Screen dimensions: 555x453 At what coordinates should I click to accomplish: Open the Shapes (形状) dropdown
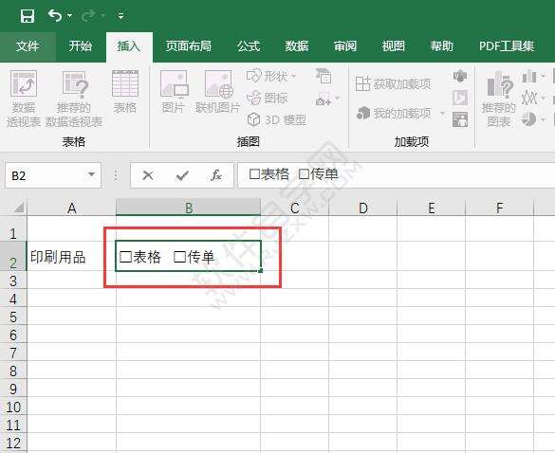271,76
